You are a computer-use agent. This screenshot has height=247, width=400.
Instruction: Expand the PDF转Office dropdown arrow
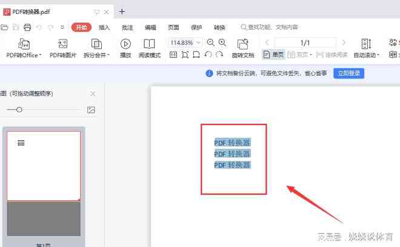(x=41, y=55)
